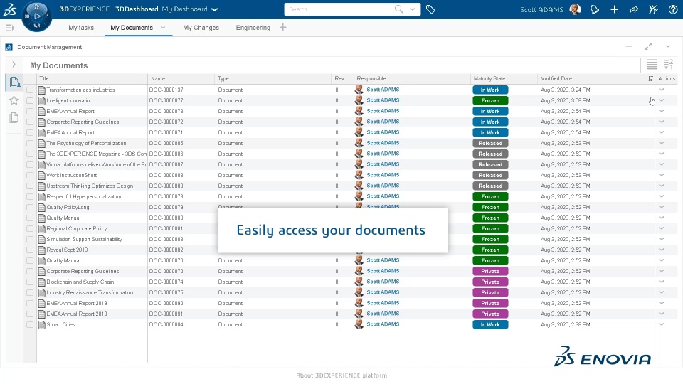Switch to My Changes tab
Viewport: 683px width, 384px height.
(201, 28)
